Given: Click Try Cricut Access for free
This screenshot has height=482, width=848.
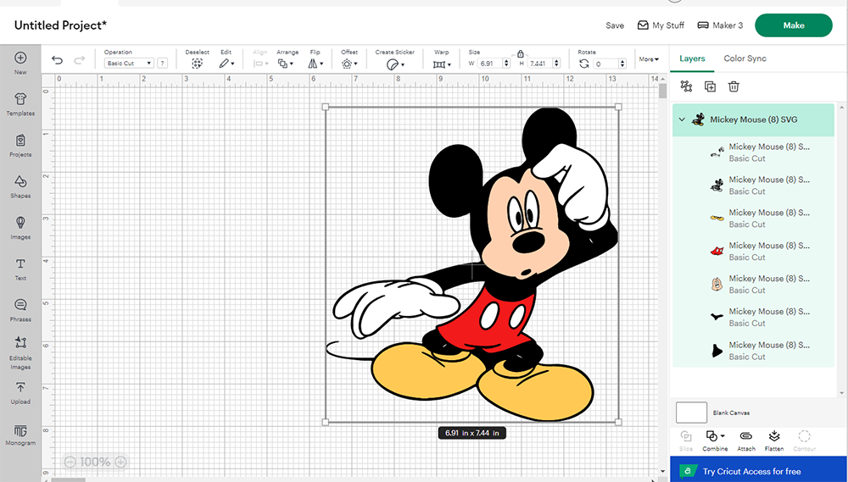Looking at the screenshot, I should (x=751, y=471).
